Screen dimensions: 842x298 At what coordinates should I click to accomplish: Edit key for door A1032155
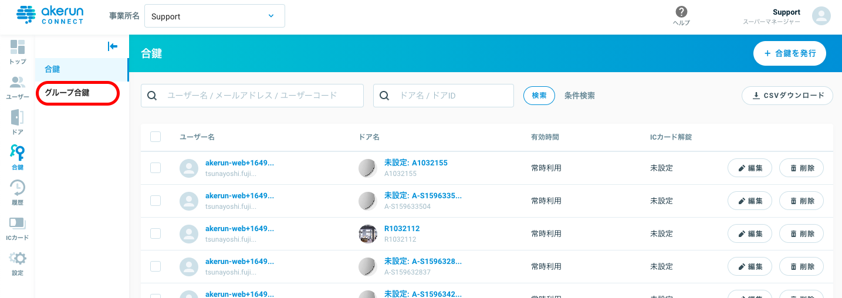click(750, 168)
